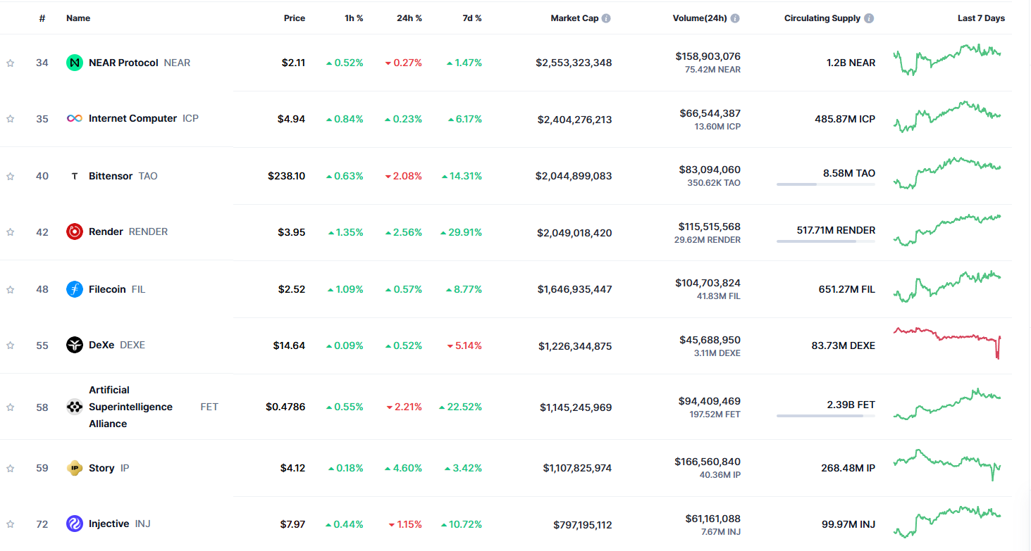This screenshot has height=551, width=1031.
Task: Favorite Filecoin with the star icon
Action: [11, 289]
